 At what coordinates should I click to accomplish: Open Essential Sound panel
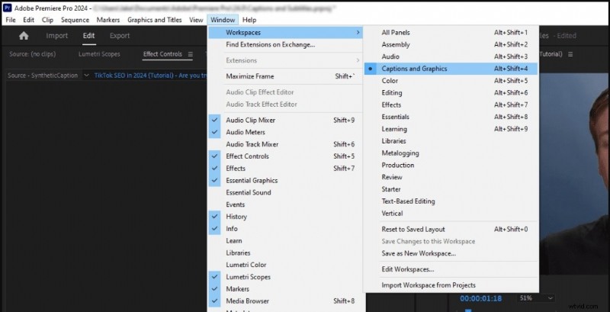[x=285, y=192]
